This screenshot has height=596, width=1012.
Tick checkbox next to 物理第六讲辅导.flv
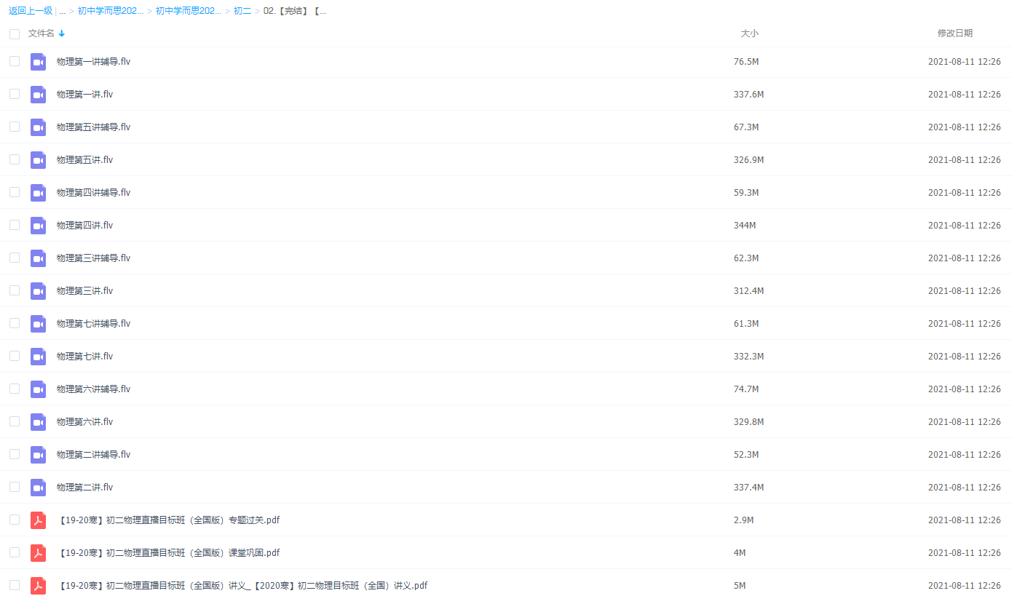(15, 389)
